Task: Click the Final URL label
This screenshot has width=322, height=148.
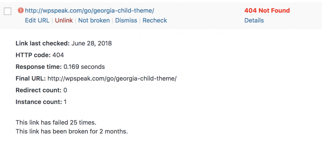Action: [31, 78]
